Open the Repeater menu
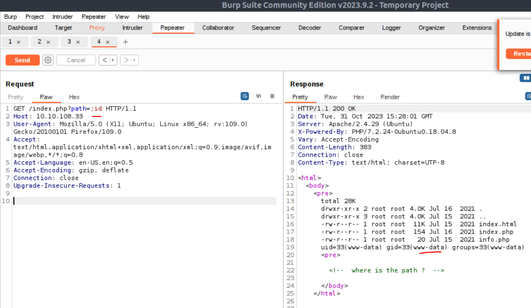The image size is (531, 308). tap(94, 17)
